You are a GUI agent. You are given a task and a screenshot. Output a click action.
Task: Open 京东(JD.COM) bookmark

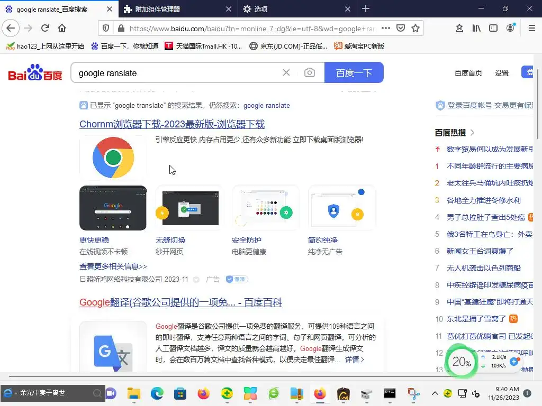pos(288,47)
